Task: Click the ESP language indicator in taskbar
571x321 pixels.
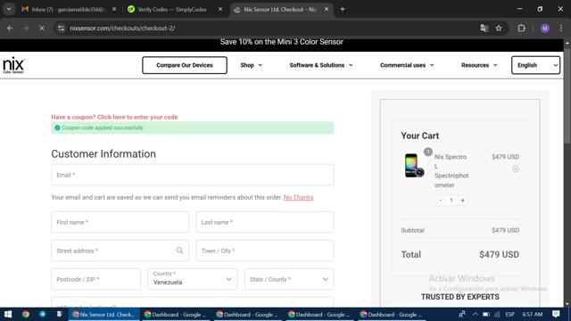Action: (x=509, y=314)
